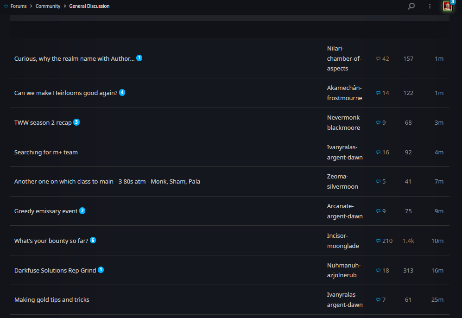462x318 pixels.
Task: Open the three-dot options menu icon
Action: click(x=430, y=6)
